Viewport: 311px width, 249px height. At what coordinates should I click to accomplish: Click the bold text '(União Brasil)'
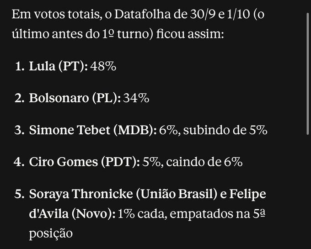coord(177,194)
